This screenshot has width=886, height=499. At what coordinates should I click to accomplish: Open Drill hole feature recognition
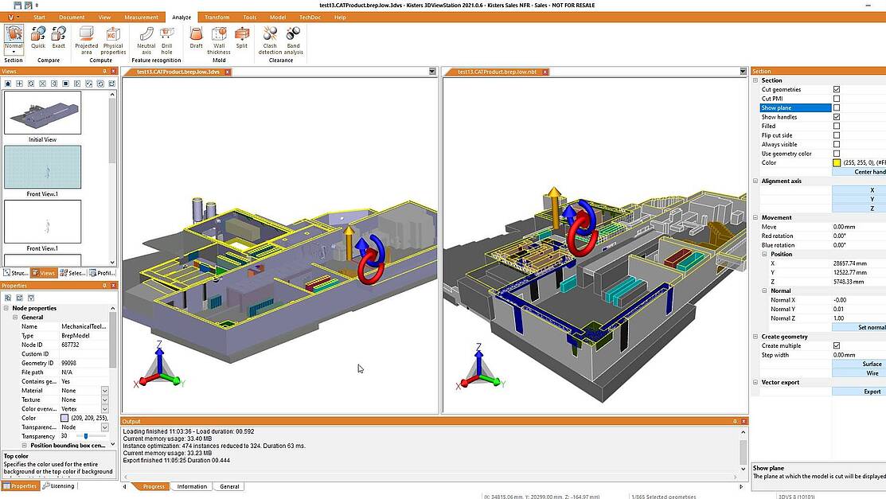point(166,41)
